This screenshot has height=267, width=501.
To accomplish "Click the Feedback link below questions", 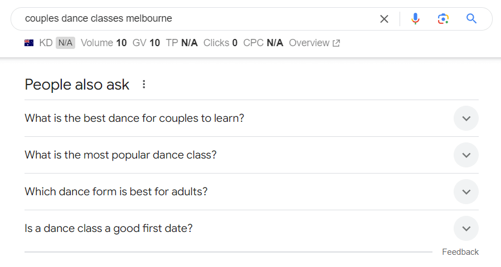I will 460,251.
